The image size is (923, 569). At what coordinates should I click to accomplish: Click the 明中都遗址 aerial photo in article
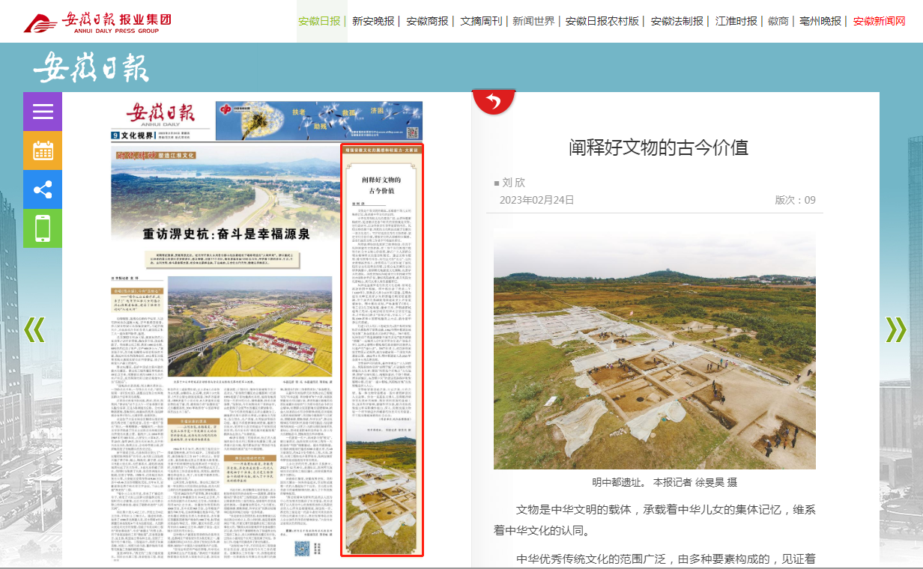click(654, 349)
